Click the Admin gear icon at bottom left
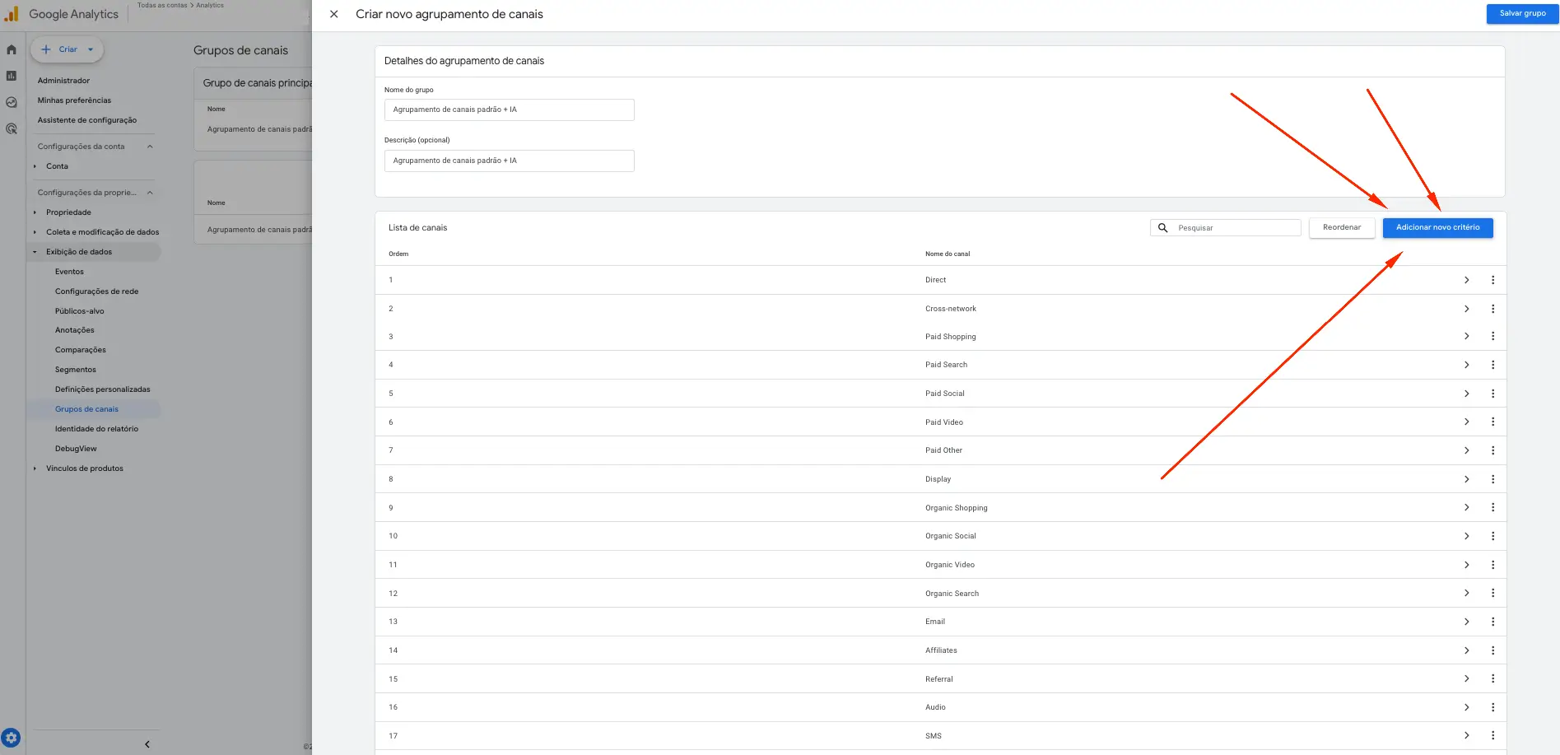Image resolution: width=1560 pixels, height=755 pixels. 11,738
